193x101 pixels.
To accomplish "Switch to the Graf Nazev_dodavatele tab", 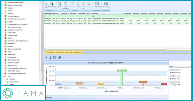I will [x=63, y=53].
